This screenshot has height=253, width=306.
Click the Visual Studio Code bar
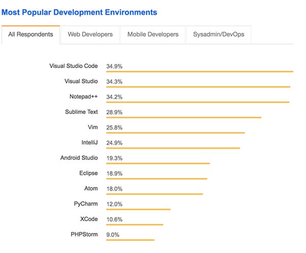pos(199,72)
